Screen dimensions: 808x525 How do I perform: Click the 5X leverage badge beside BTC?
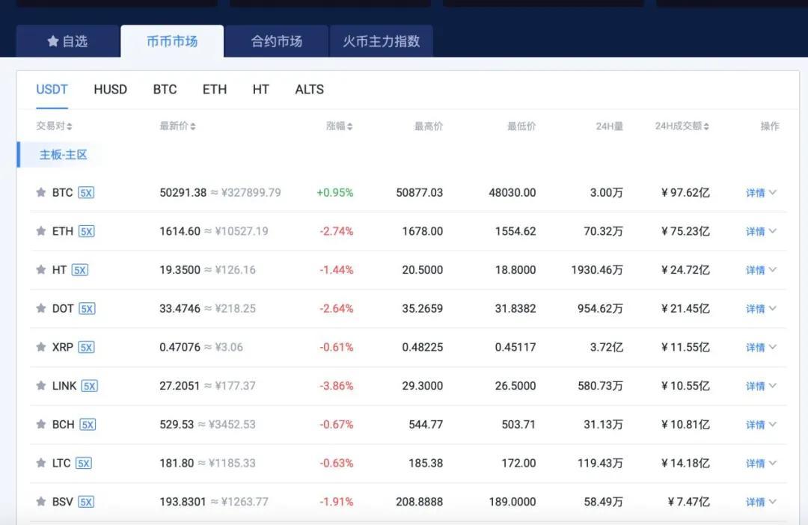86,193
